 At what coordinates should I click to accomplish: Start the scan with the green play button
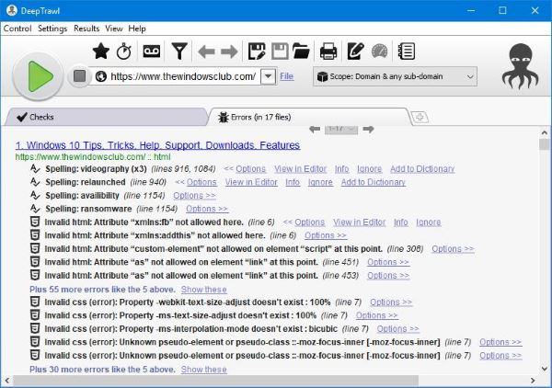pos(38,76)
